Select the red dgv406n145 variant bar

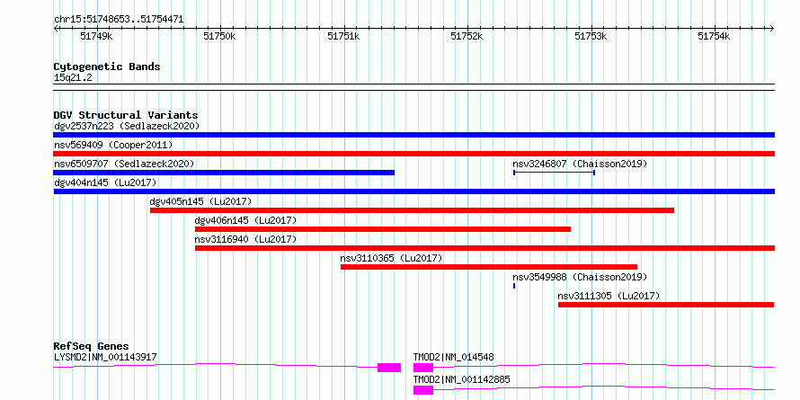click(x=383, y=229)
